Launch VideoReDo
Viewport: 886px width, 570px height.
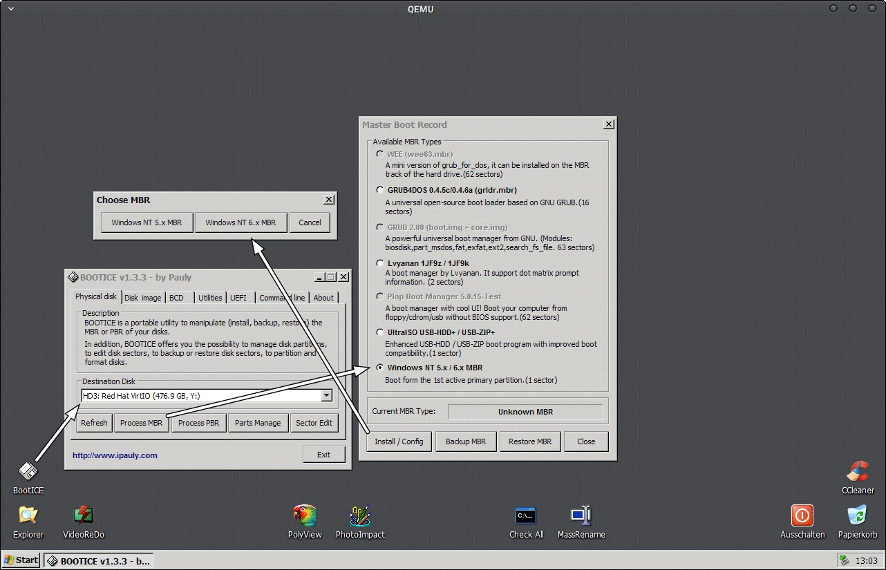tap(83, 516)
